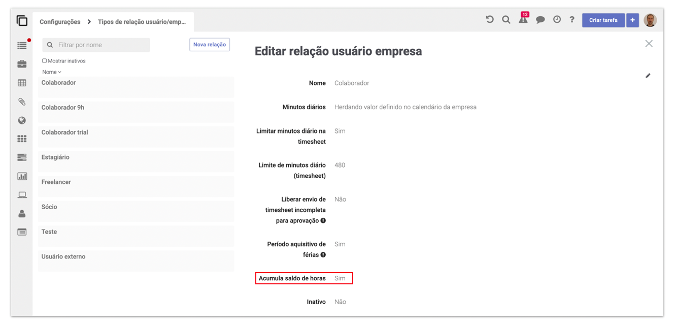Open the briefcase icon in sidebar

click(x=22, y=64)
